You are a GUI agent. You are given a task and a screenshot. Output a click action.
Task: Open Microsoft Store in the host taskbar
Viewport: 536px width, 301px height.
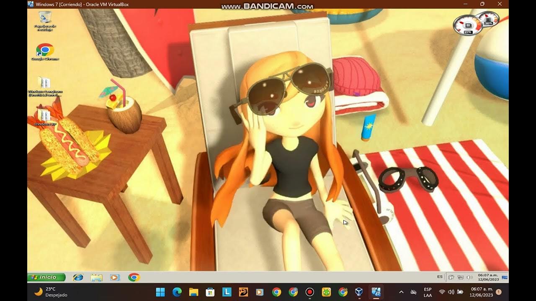tap(210, 292)
